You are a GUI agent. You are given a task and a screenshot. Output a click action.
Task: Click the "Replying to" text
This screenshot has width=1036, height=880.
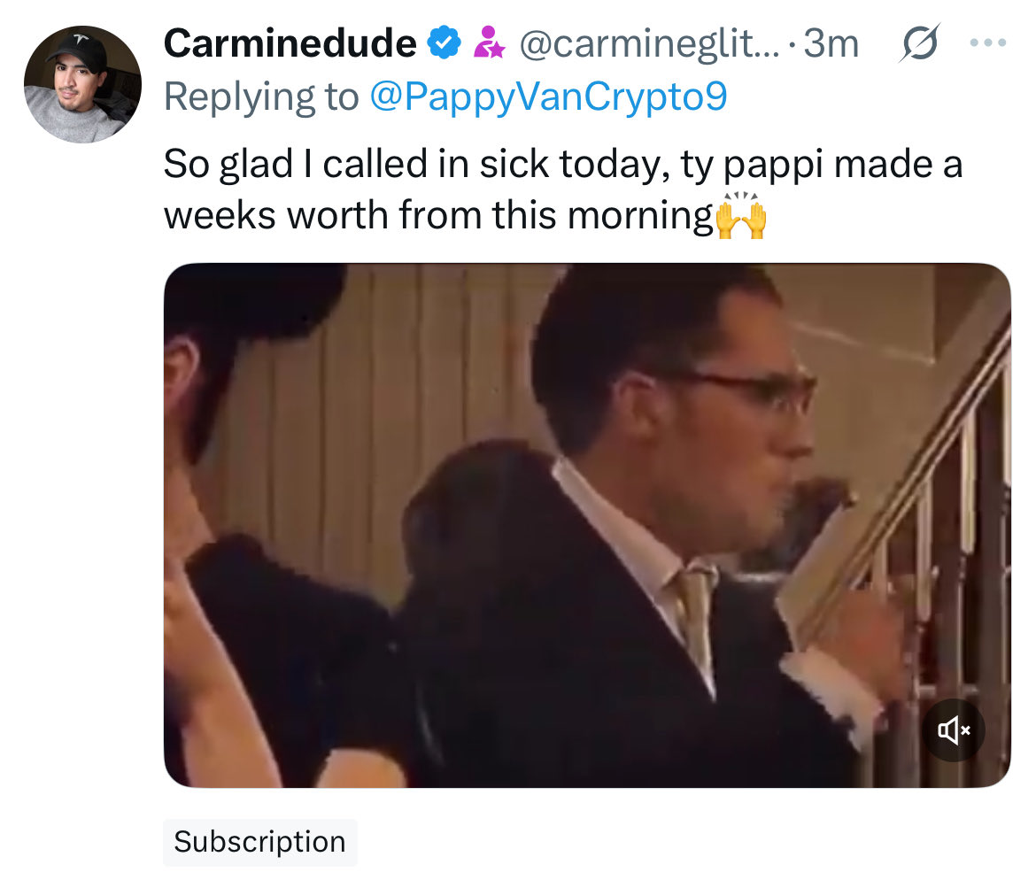[x=260, y=96]
